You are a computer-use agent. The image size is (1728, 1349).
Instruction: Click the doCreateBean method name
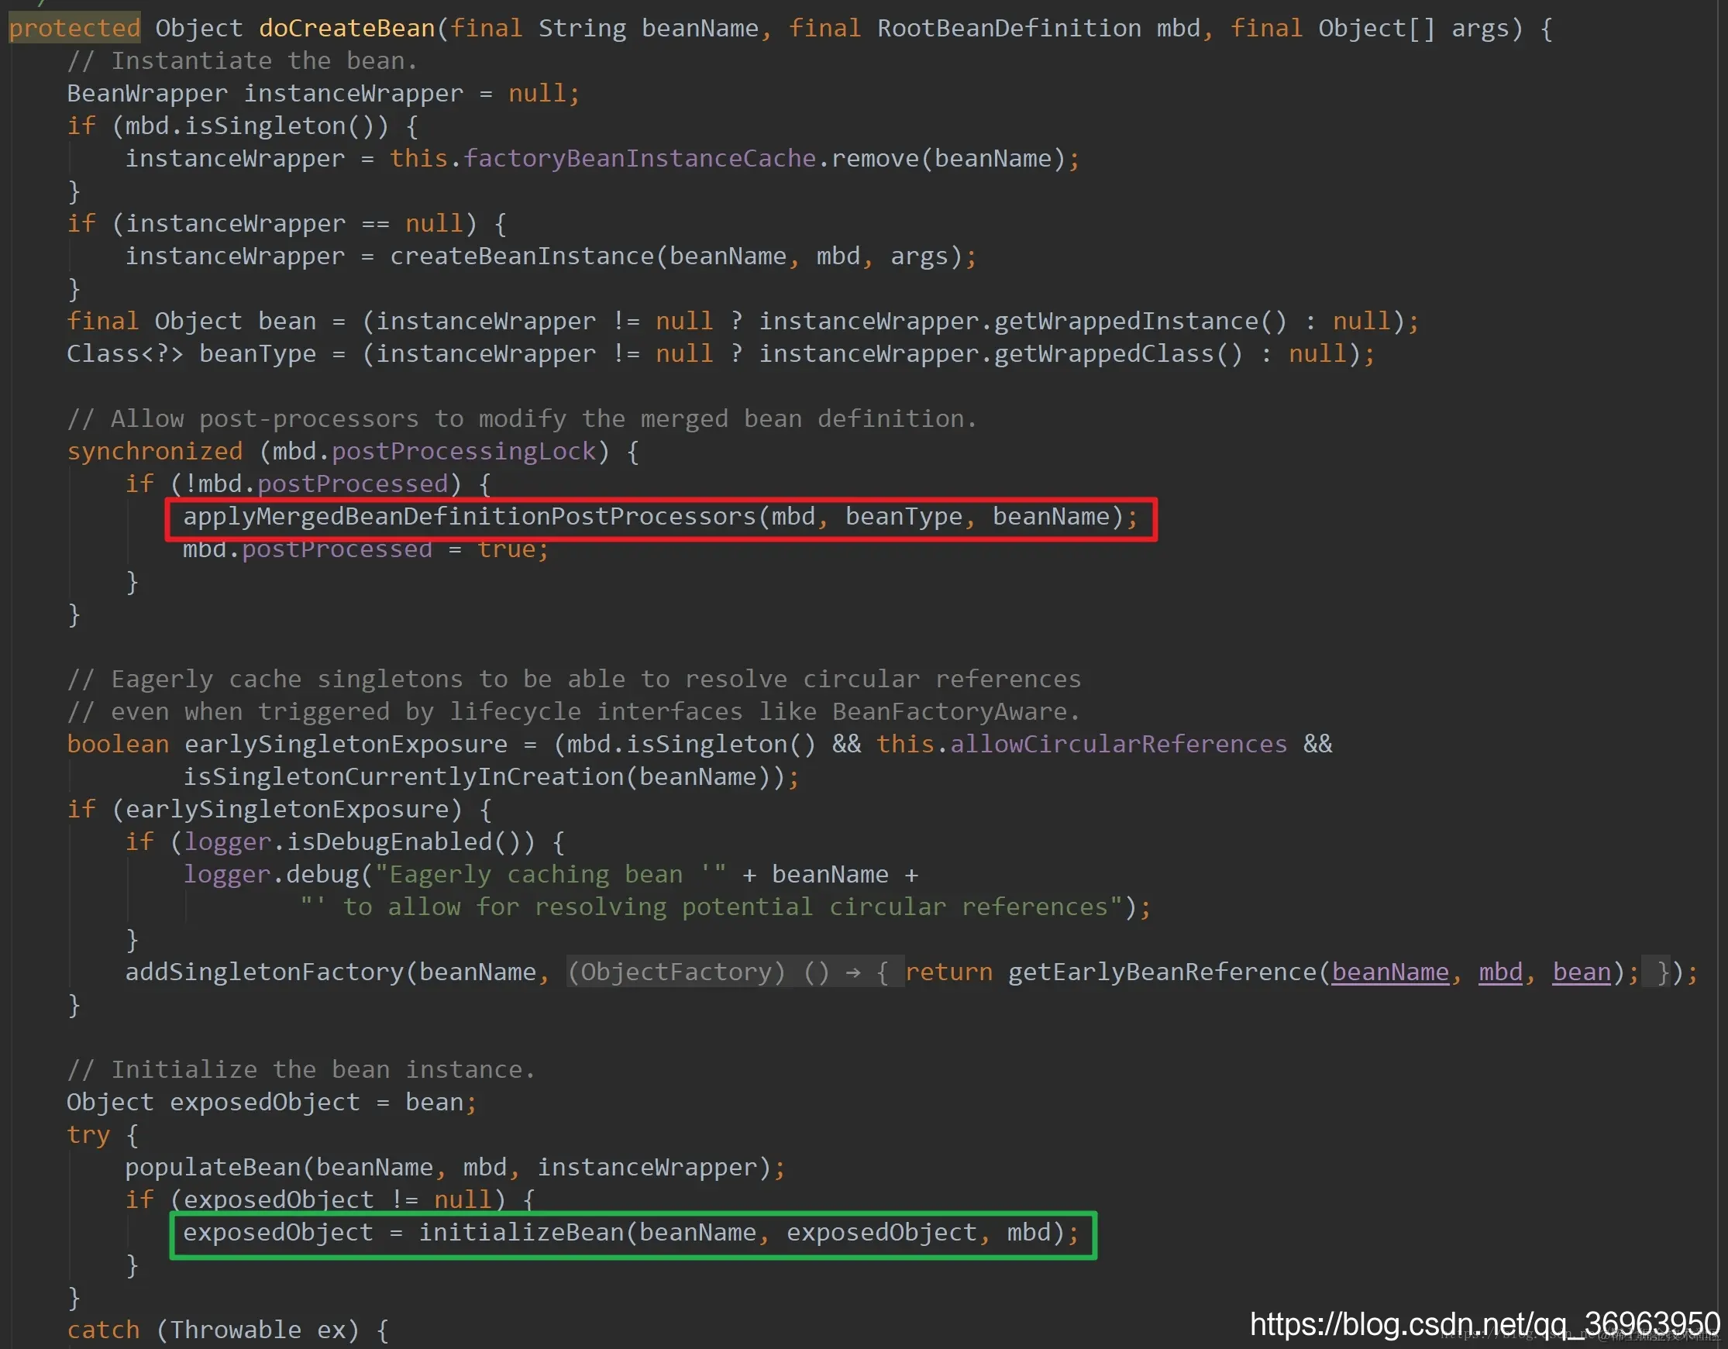coord(346,29)
